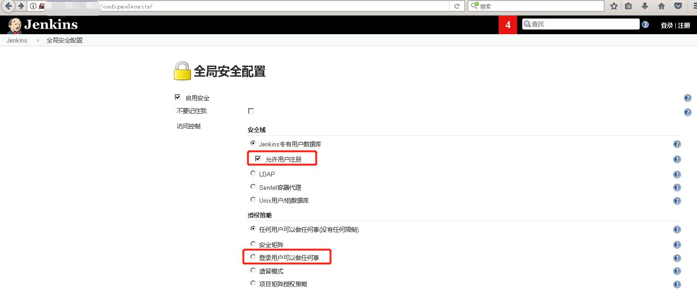Screen dimensions: 697x297
Task: Click the Jenkins butler logo
Action: click(14, 25)
